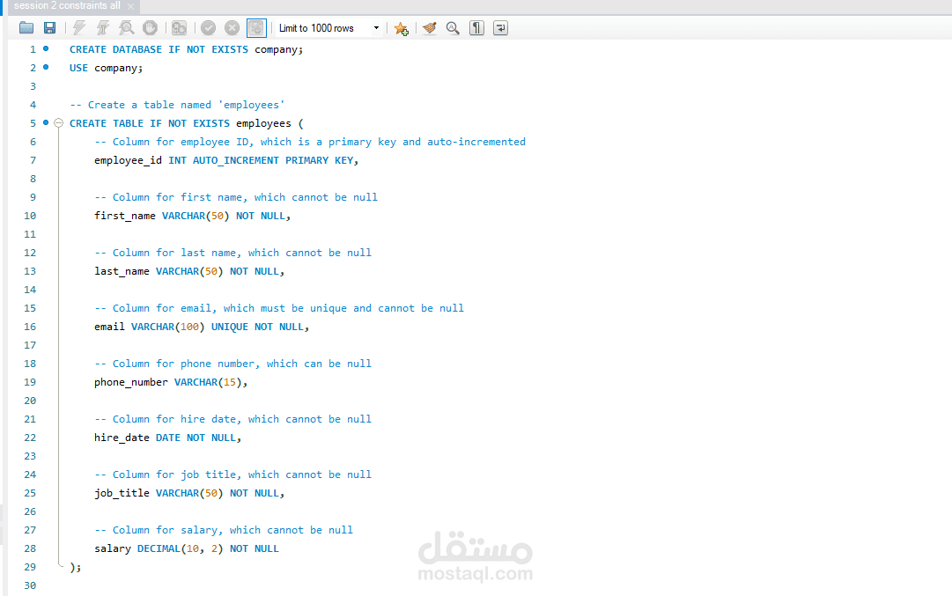Click 'hire_date DATE NOT NULL,' line
This screenshot has height=596, width=952.
click(167, 438)
